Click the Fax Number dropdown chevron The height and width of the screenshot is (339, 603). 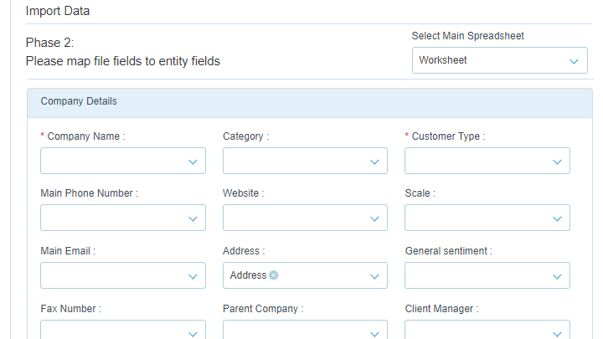click(x=193, y=334)
